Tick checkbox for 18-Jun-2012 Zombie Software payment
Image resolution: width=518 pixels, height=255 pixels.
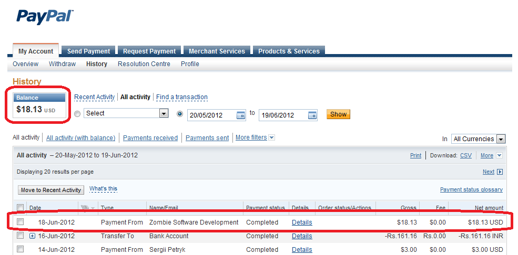(21, 222)
